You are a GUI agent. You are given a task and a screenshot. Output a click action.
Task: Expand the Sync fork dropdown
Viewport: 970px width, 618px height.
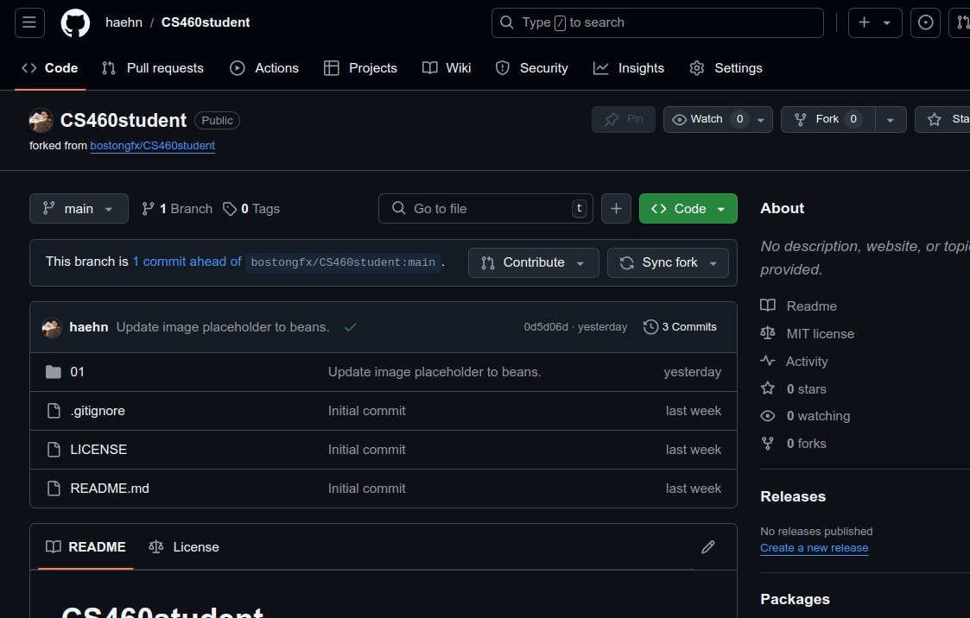coord(668,262)
